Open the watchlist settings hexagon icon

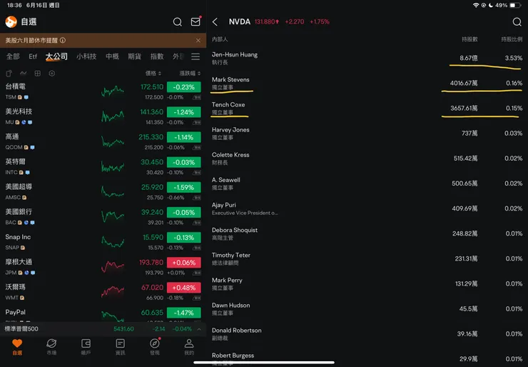click(x=52, y=73)
